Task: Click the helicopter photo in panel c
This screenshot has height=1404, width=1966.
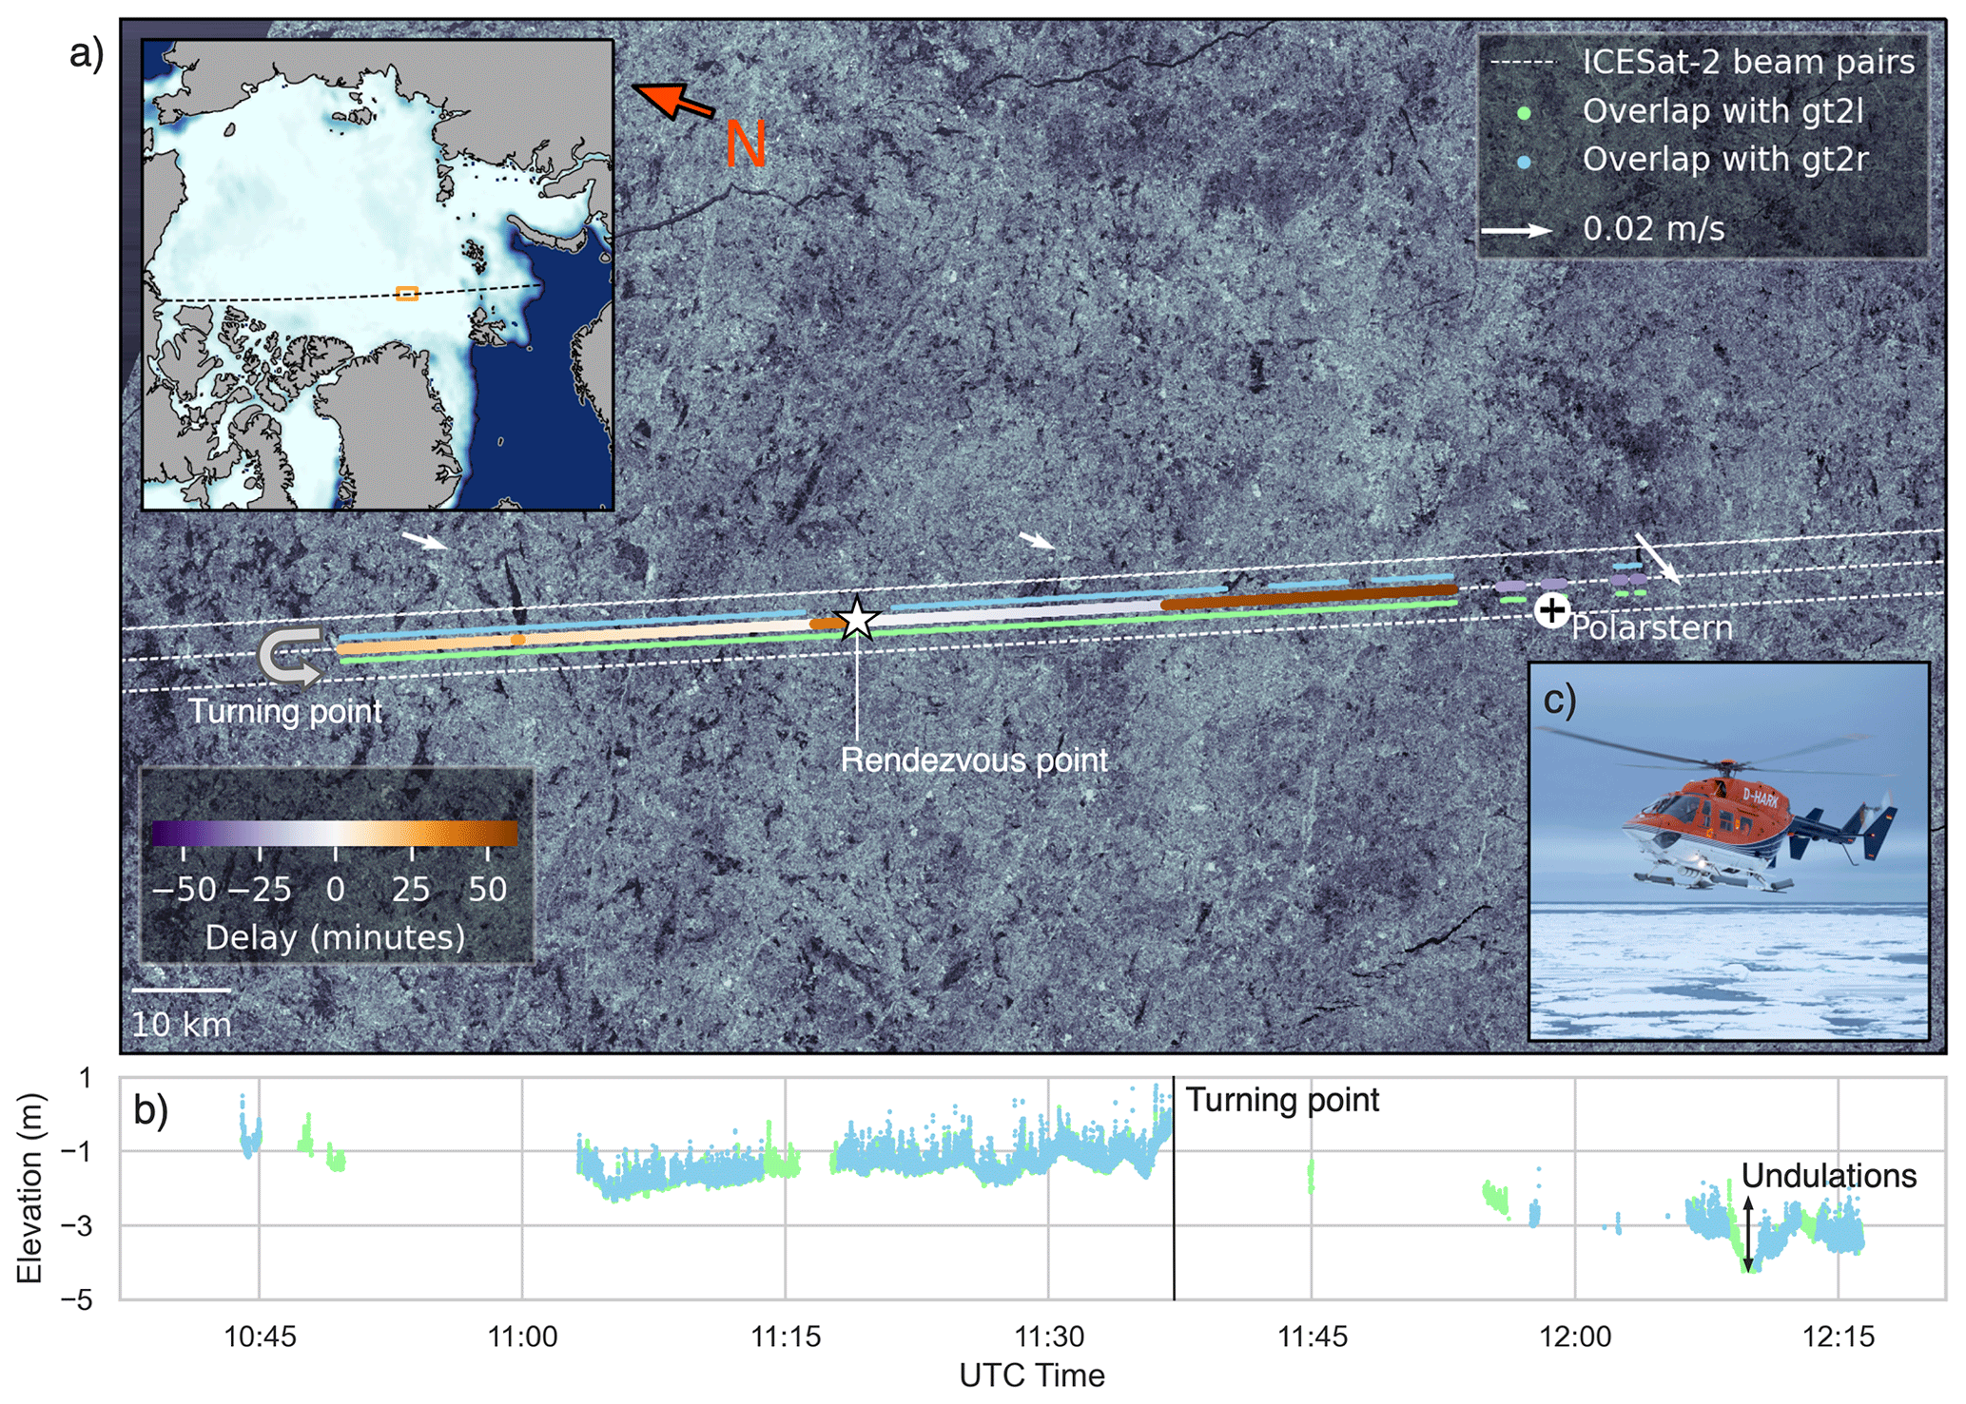Action: coord(1728,851)
